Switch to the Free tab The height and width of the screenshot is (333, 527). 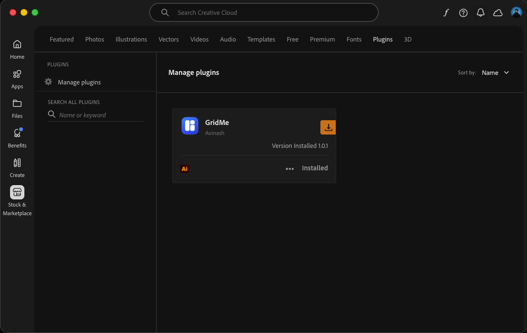(x=292, y=39)
